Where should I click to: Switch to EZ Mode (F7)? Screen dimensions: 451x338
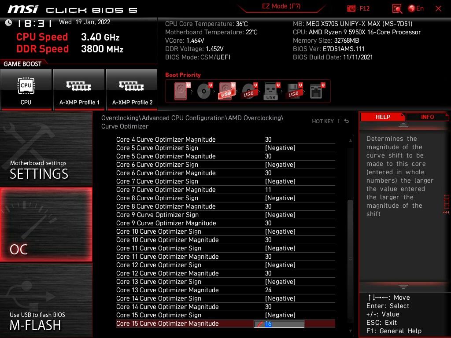[281, 6]
